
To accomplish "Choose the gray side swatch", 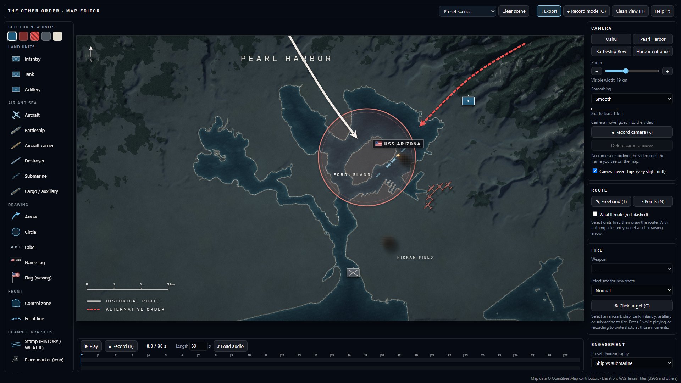I will pos(46,36).
